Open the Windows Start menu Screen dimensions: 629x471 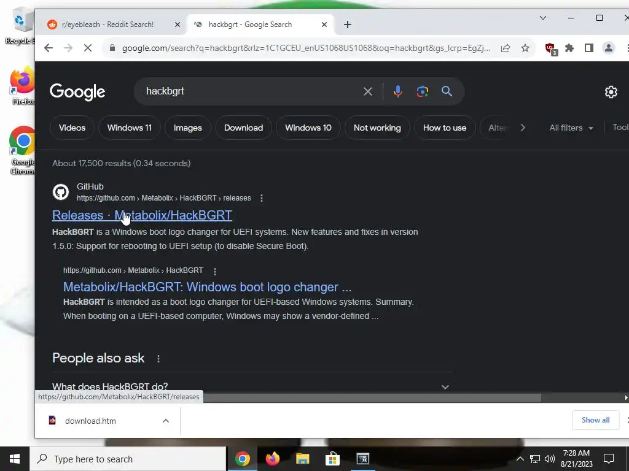pos(15,459)
